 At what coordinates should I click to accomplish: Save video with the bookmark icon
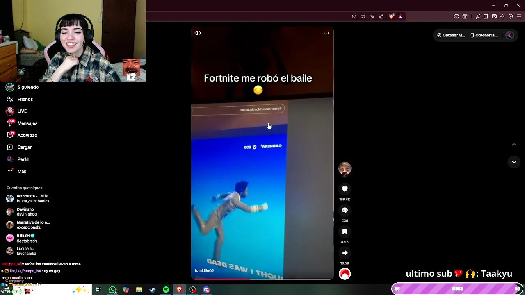point(345,231)
